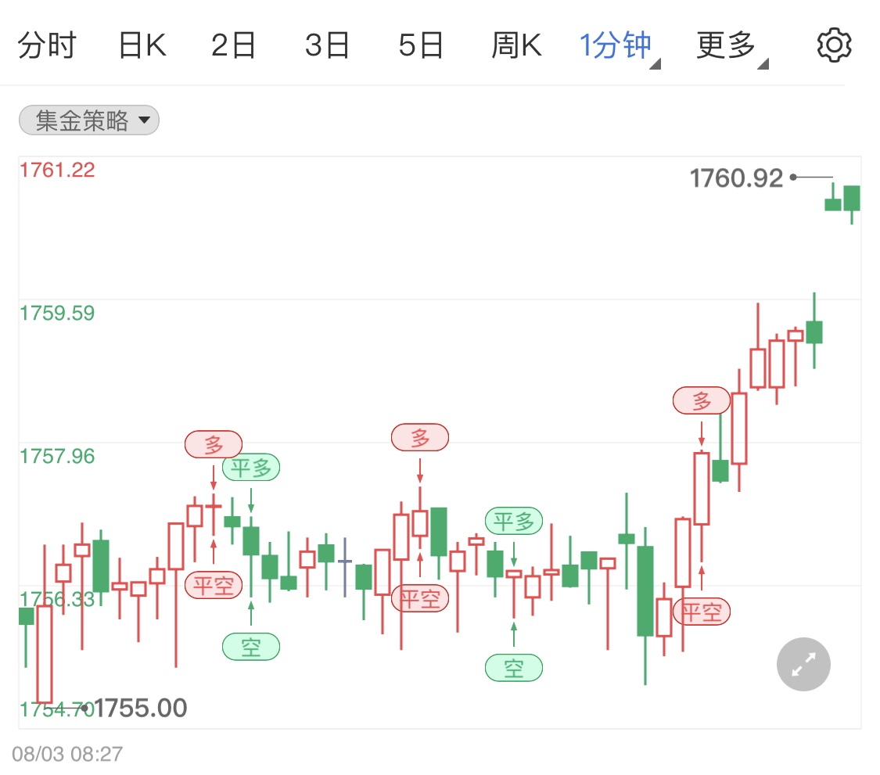Image resolution: width=880 pixels, height=775 pixels.
Task: Click the rightmost red 多 signal marker
Action: click(702, 400)
